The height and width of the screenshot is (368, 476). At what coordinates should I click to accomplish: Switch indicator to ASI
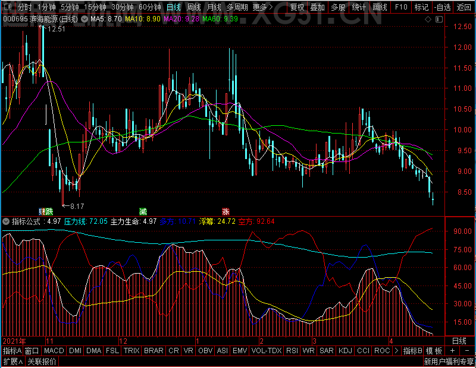[x=223, y=351]
